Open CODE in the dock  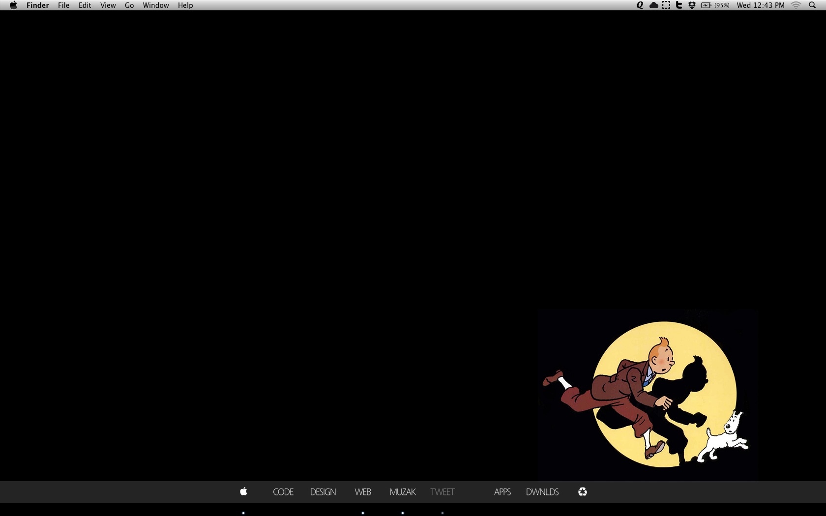click(x=283, y=492)
